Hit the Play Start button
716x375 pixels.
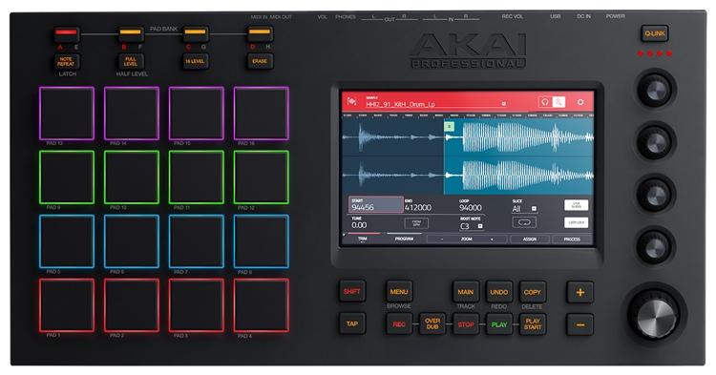pyautogui.click(x=533, y=324)
